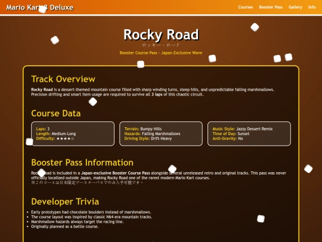Click 'Hazards: Falling Marshmallows' entry

pyautogui.click(x=152, y=134)
